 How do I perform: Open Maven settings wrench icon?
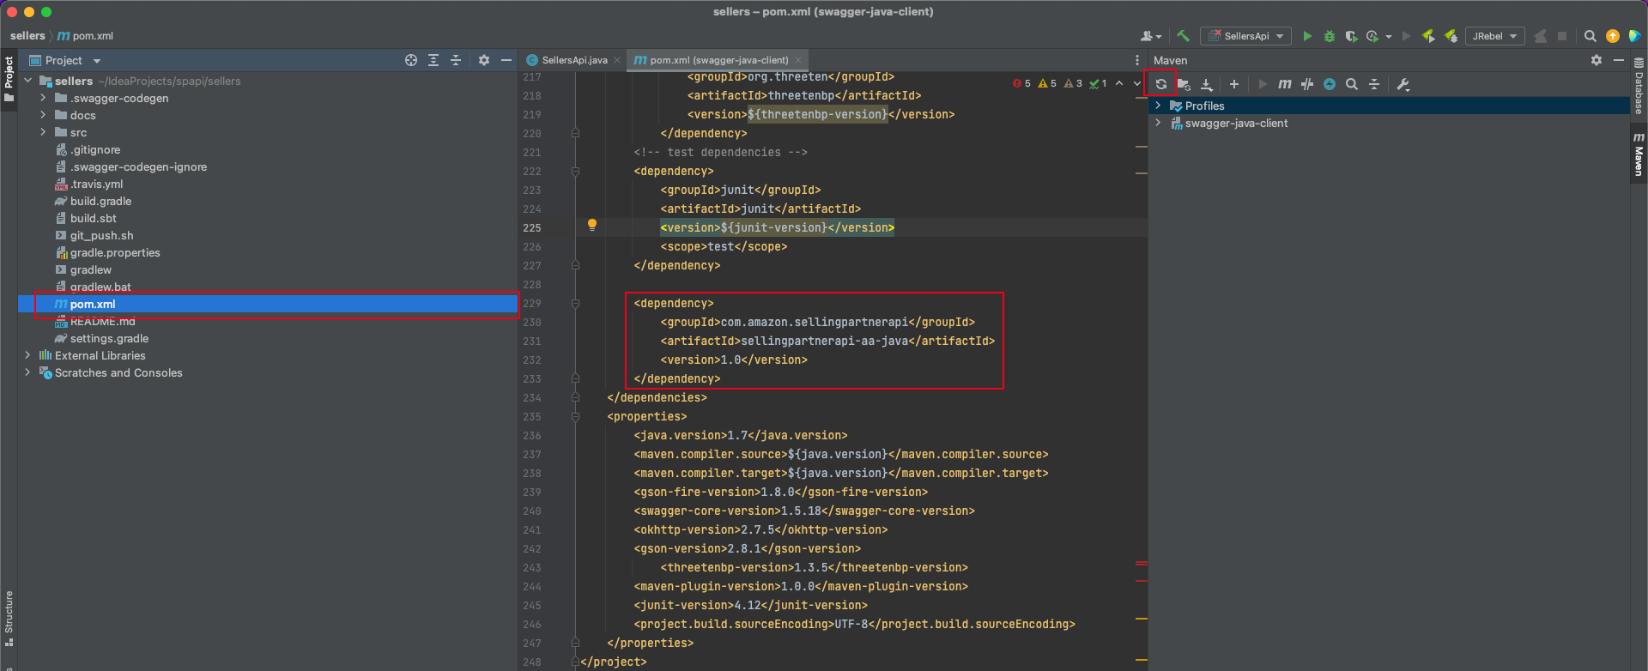click(1403, 84)
